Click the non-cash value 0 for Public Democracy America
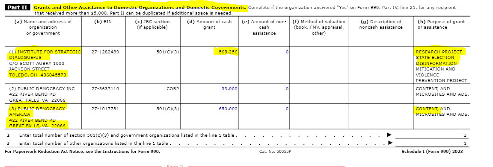Screen dimensions: 493x167 coord(287,108)
